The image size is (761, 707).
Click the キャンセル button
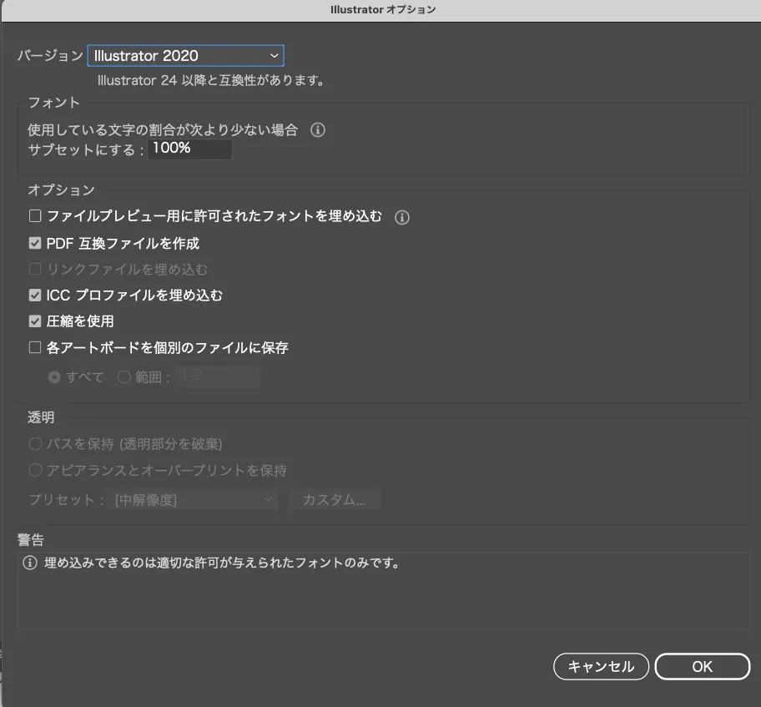601,666
